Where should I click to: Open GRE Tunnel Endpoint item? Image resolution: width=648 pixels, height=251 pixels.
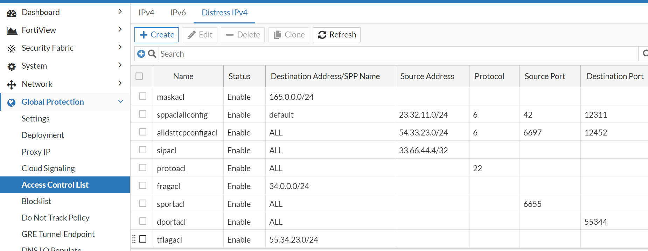(x=58, y=234)
